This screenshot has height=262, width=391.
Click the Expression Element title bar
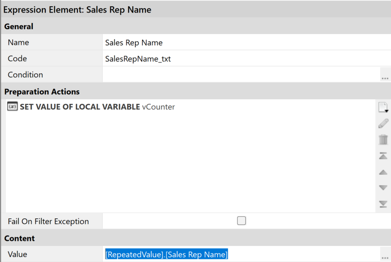[77, 9]
